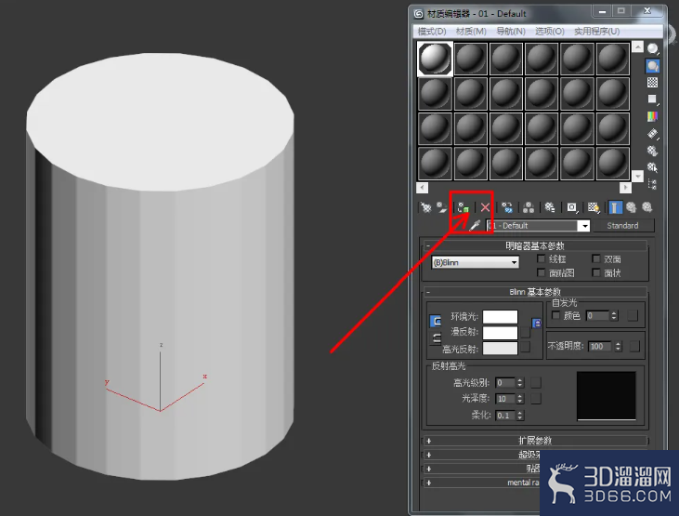Viewport: 679px width, 516px height.
Task: Check the 自发光 颜色 checkbox
Action: pyautogui.click(x=555, y=315)
